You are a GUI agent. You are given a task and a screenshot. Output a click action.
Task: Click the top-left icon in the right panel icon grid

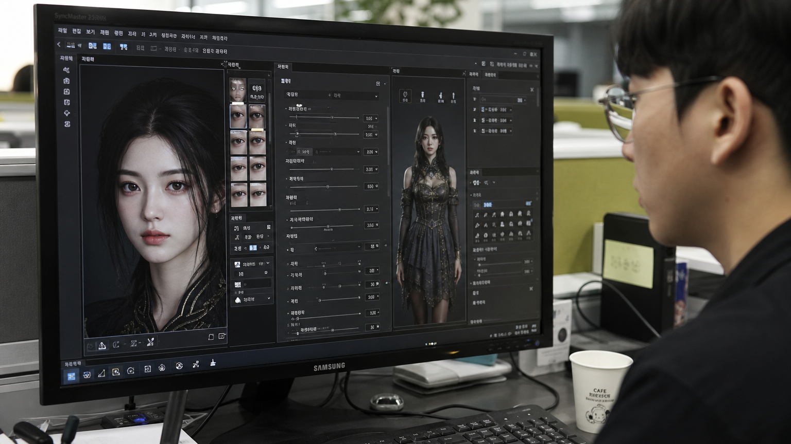(477, 215)
